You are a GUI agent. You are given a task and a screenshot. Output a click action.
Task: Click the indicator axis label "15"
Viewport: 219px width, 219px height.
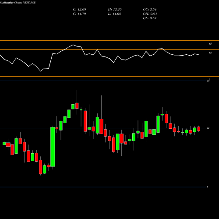pos(210,44)
